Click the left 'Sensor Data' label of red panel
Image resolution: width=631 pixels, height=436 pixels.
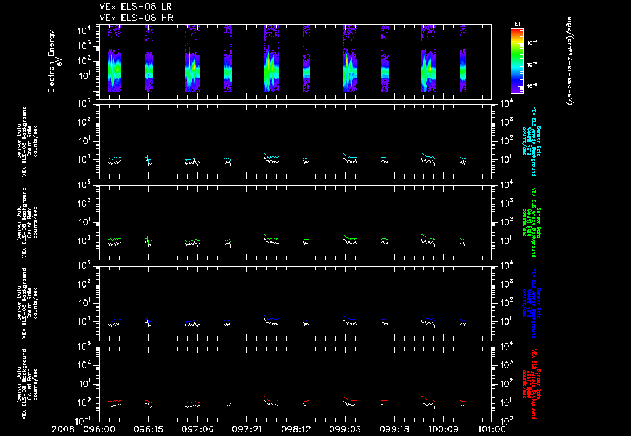pos(19,384)
